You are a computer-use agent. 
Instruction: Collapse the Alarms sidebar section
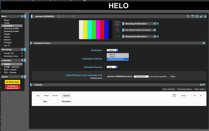(x=22, y=76)
